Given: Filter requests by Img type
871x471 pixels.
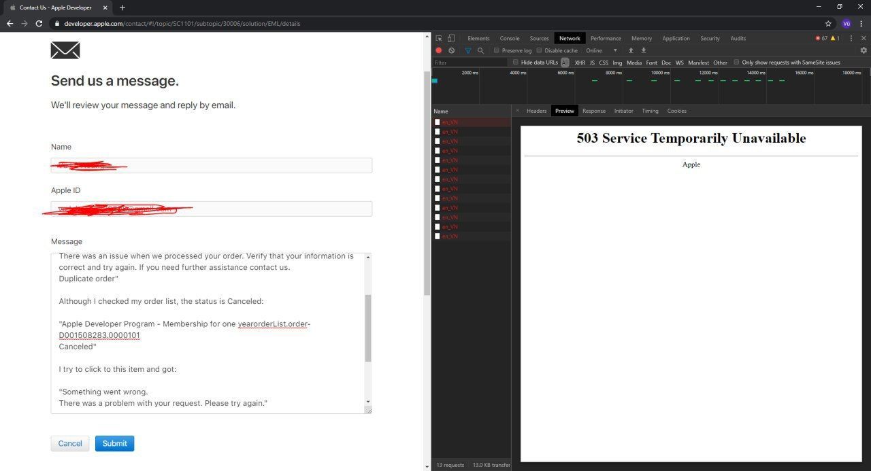Looking at the screenshot, I should coord(617,63).
